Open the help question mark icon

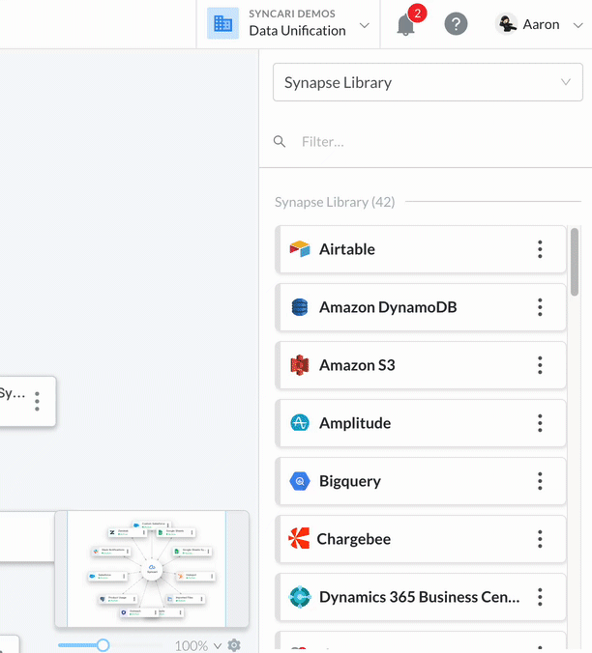point(456,24)
